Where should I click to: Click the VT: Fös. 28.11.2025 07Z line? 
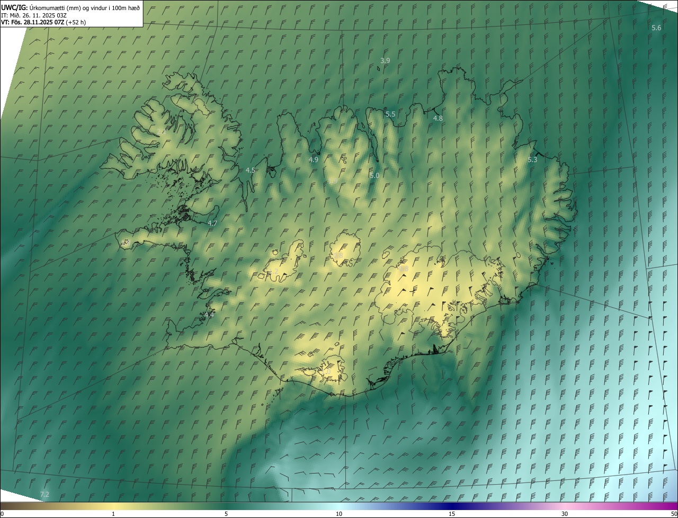click(x=43, y=22)
